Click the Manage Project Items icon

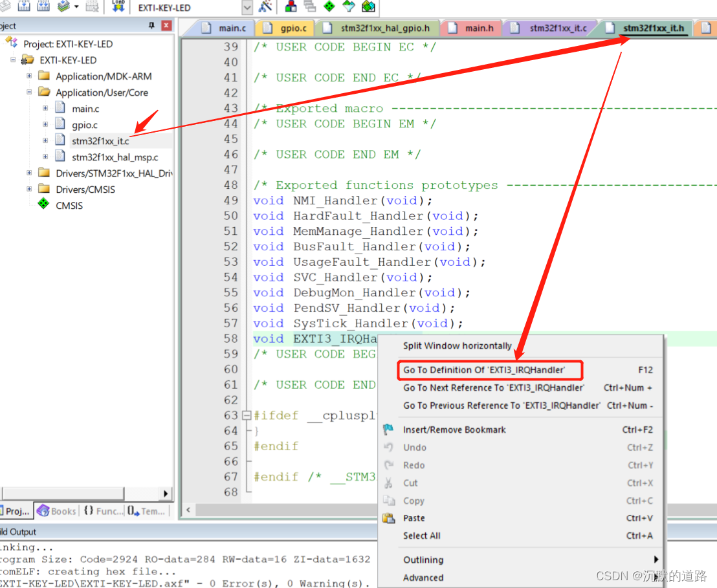click(291, 6)
